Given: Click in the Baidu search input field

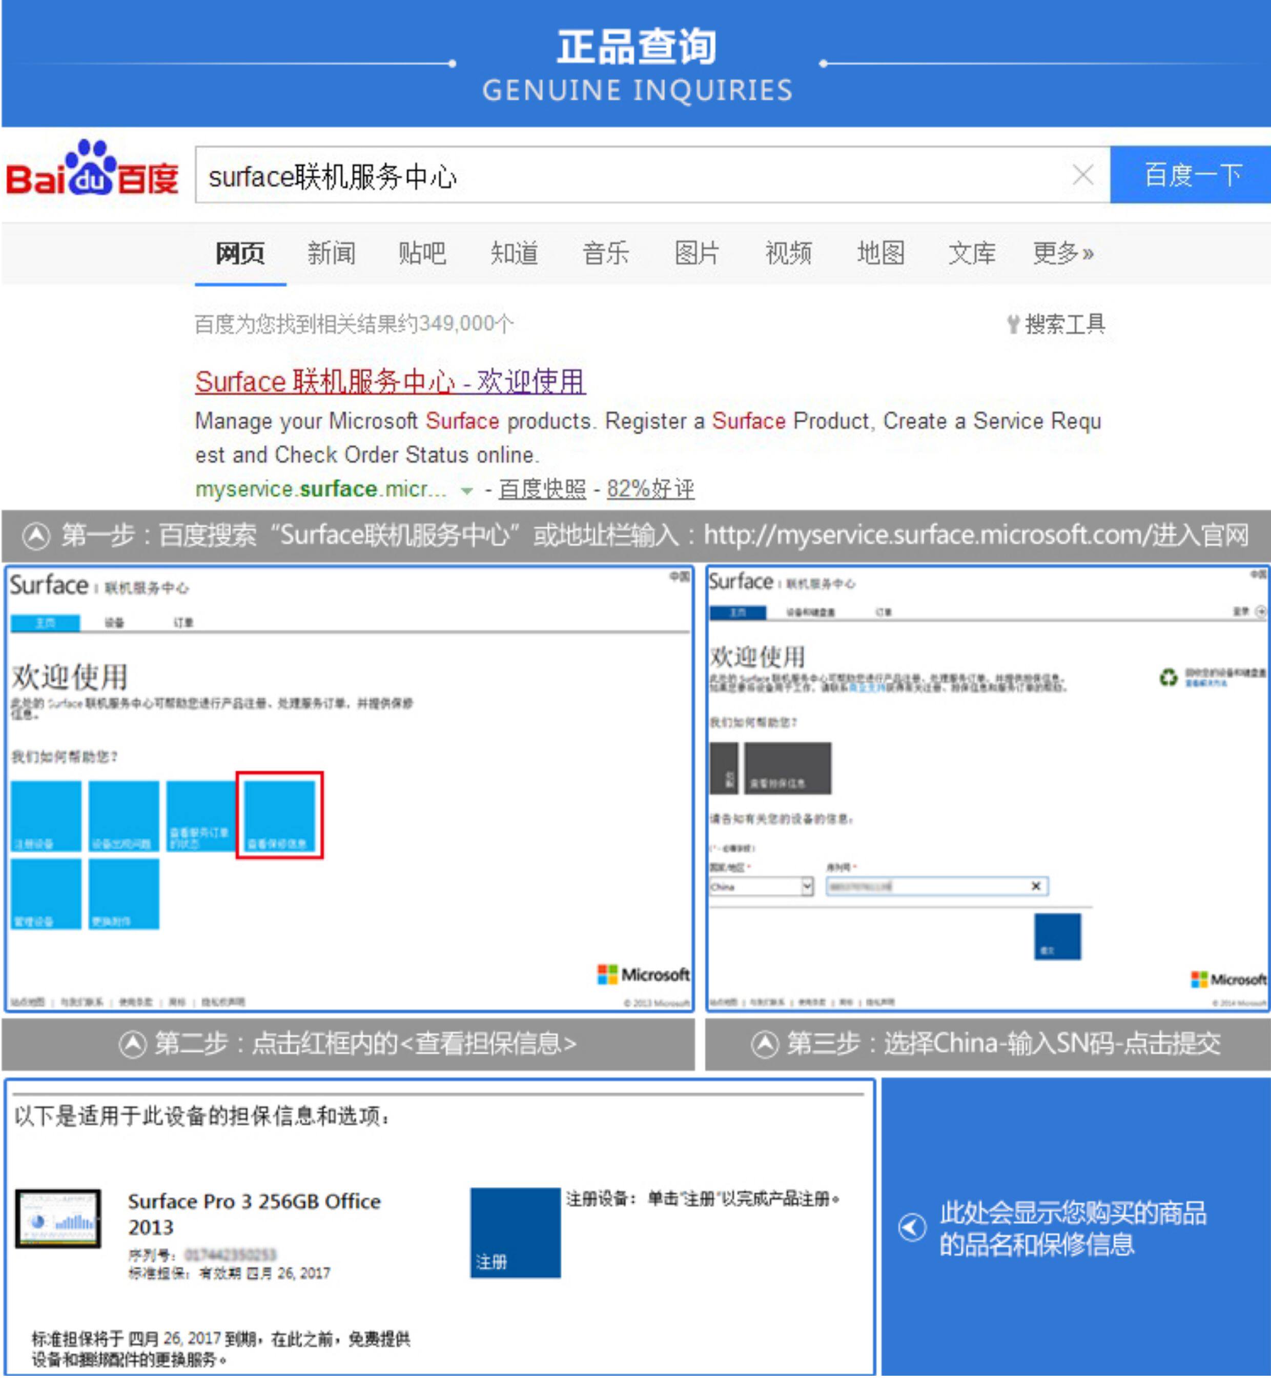Looking at the screenshot, I should click(x=619, y=175).
